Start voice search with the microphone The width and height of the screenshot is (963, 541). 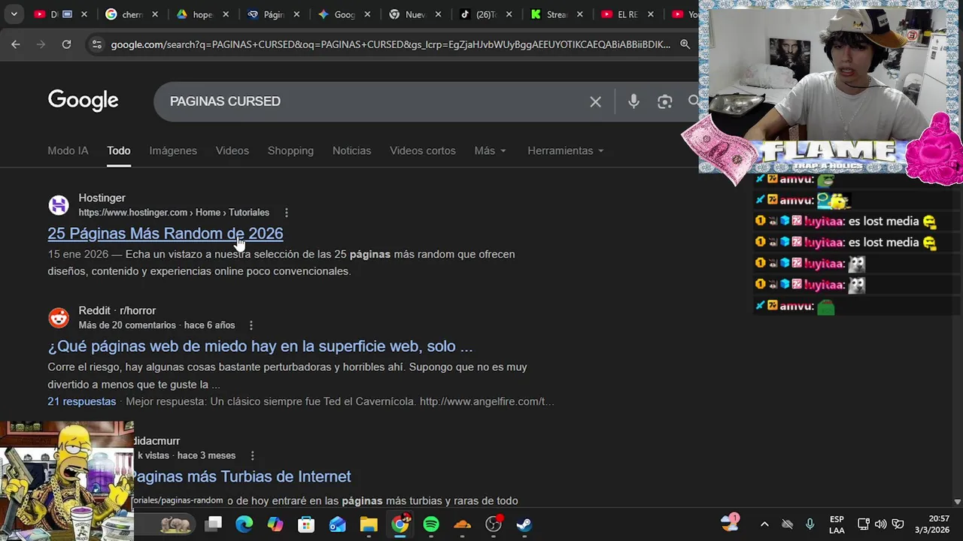[633, 101]
